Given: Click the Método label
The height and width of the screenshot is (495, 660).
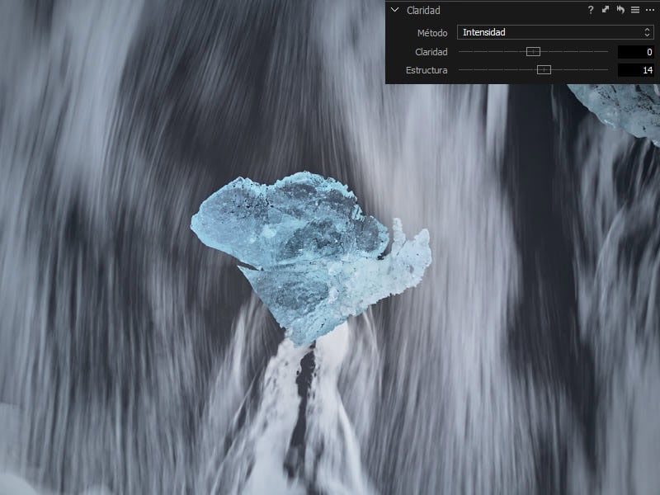Looking at the screenshot, I should [432, 32].
